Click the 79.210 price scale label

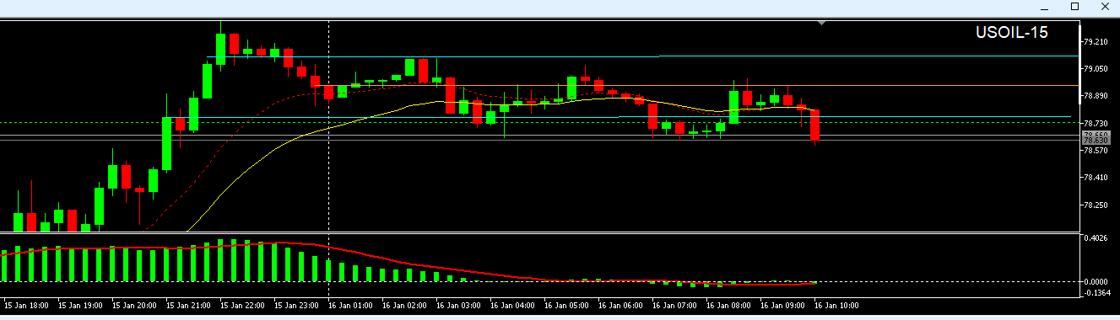point(1096,41)
